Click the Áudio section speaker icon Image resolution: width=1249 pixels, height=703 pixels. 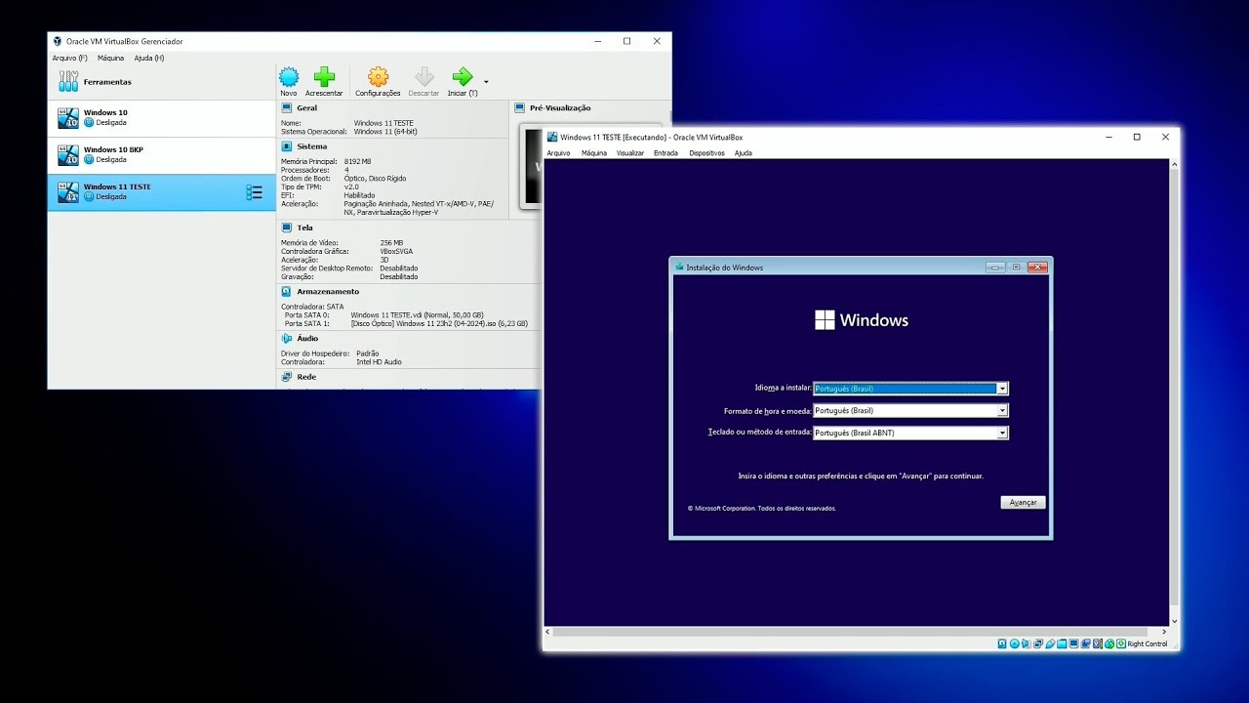click(287, 338)
